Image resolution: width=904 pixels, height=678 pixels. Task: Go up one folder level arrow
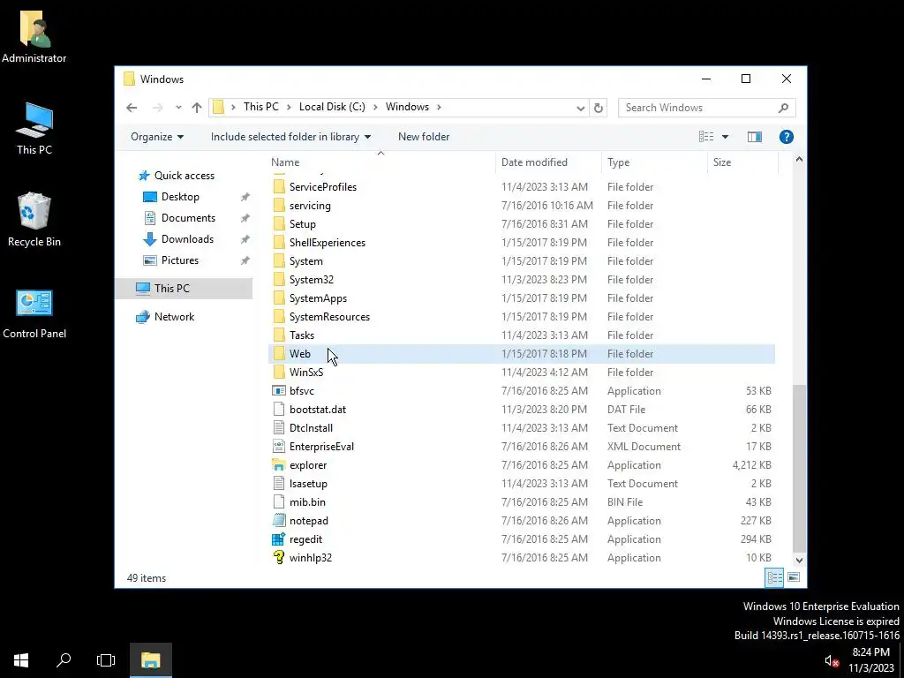pos(197,107)
